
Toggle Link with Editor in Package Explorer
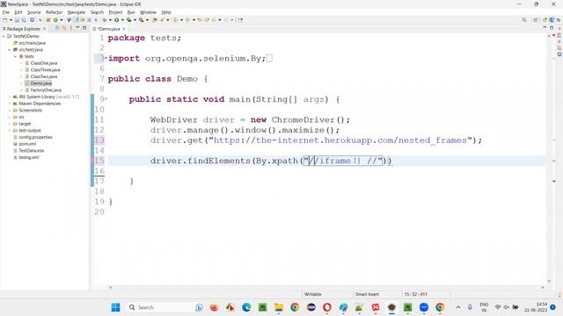64,28
